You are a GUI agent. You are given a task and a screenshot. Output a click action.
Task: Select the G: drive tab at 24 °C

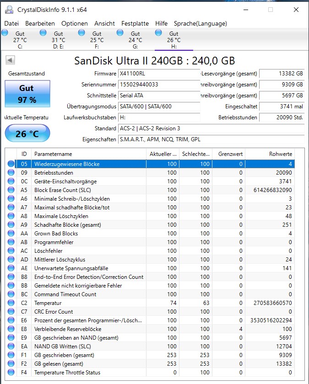pos(135,40)
